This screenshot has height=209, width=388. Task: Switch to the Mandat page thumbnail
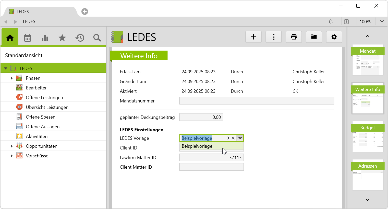[x=368, y=60]
